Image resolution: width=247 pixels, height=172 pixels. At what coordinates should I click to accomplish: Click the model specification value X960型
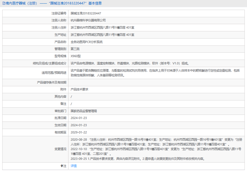[76, 56]
